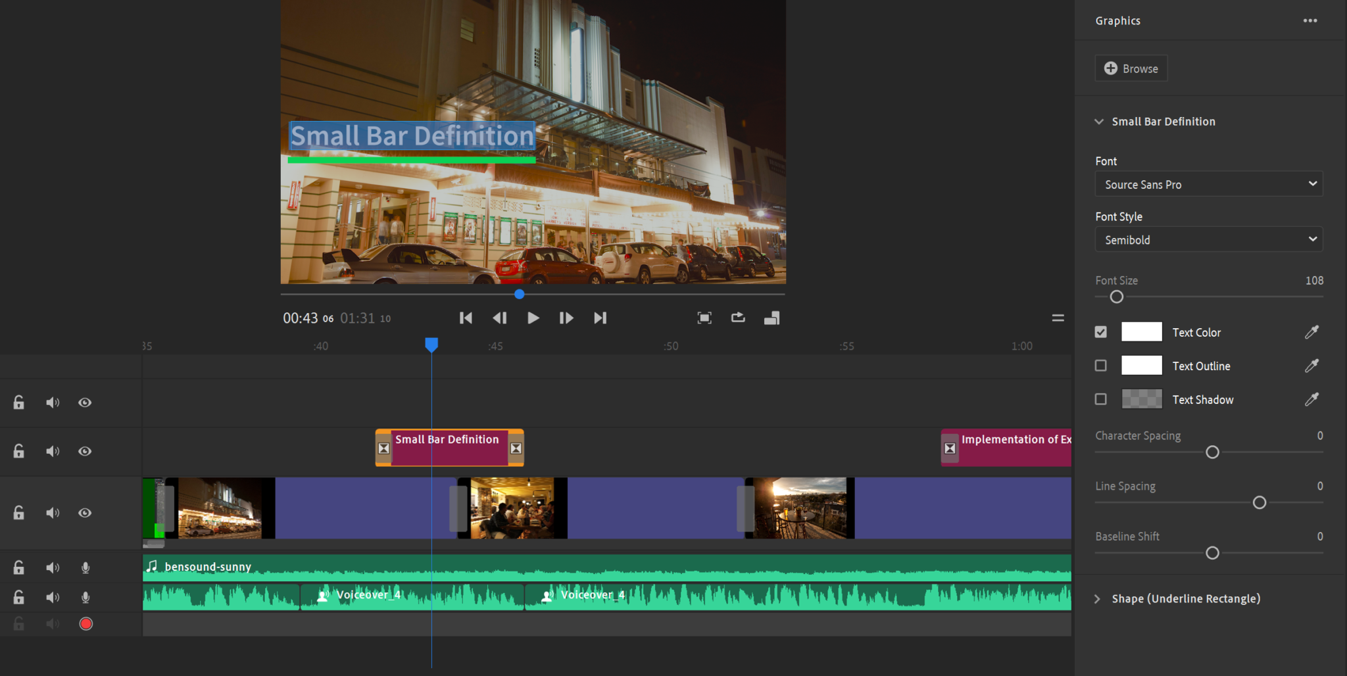The width and height of the screenshot is (1347, 676).
Task: Click the record voiceover button
Action: (85, 623)
